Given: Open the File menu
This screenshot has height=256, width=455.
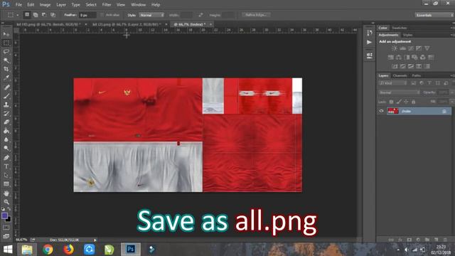Looking at the screenshot, I should coord(19,5).
